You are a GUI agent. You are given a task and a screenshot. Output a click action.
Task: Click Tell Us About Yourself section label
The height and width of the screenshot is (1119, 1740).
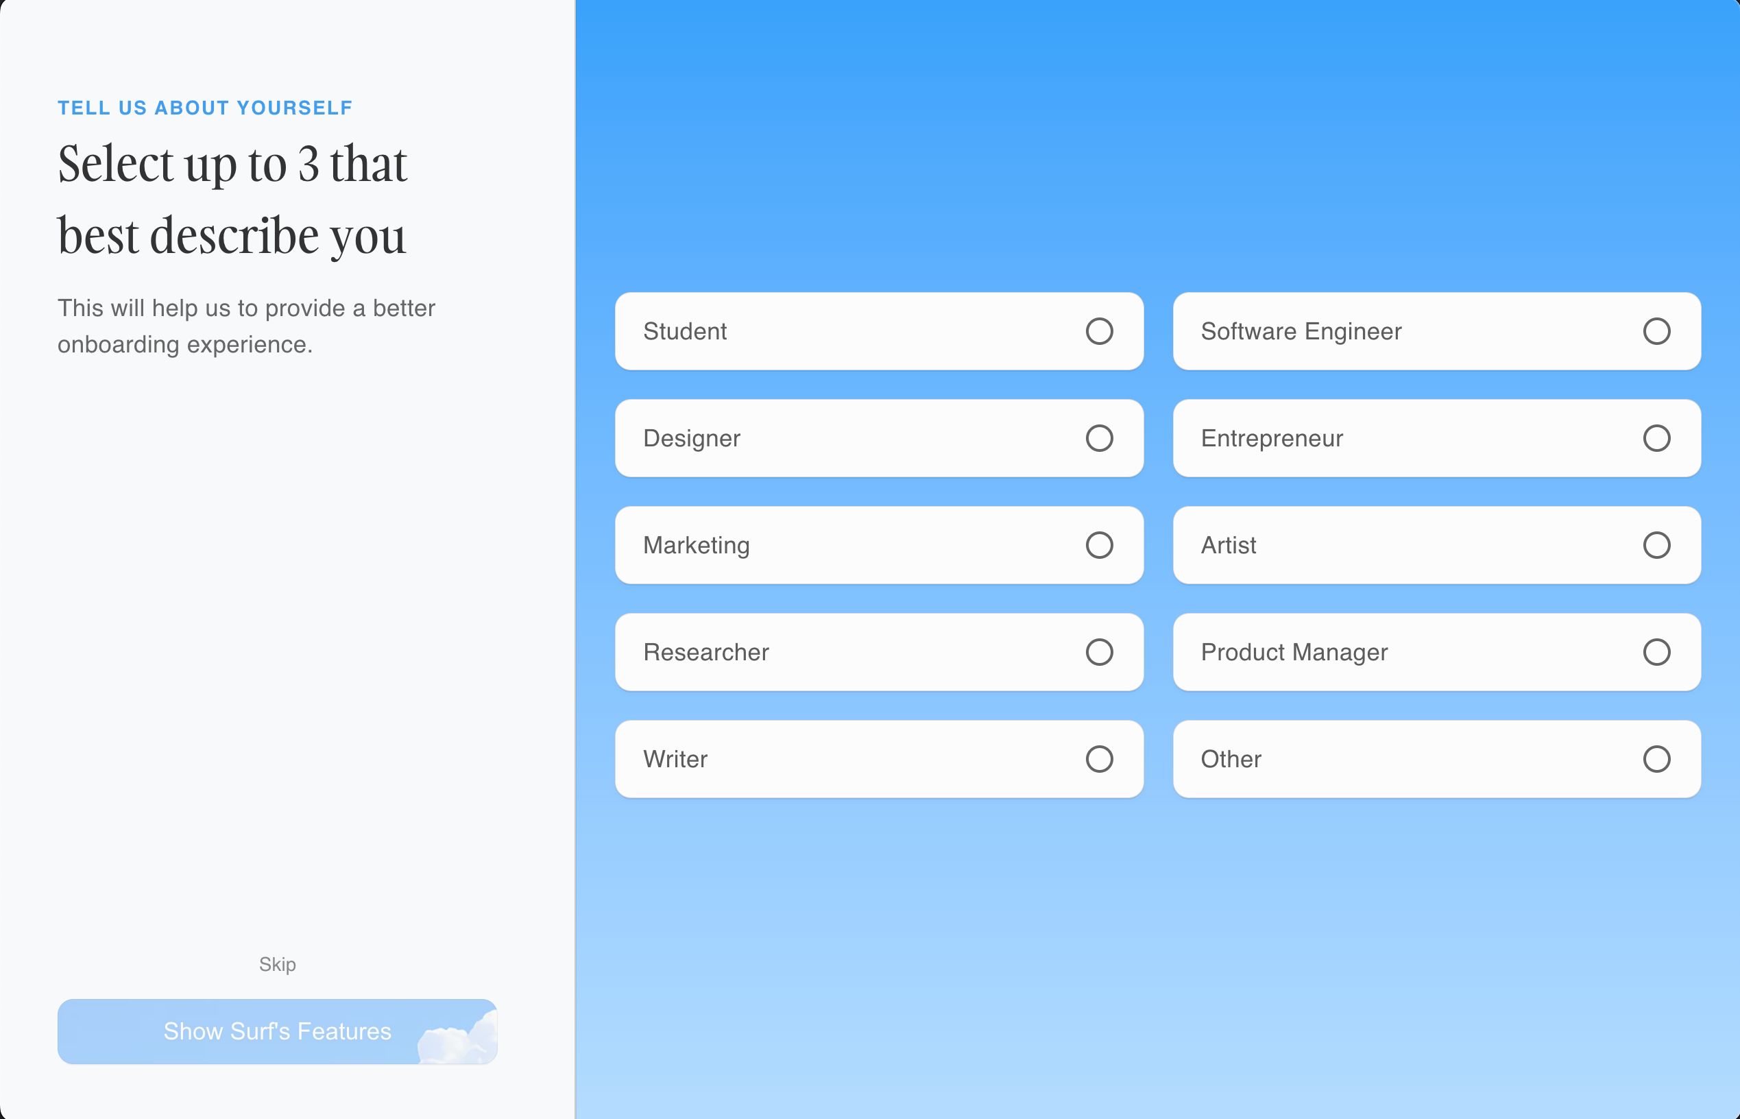click(x=206, y=108)
